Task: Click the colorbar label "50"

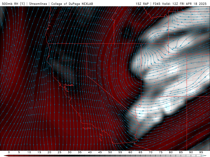Action: (110, 152)
